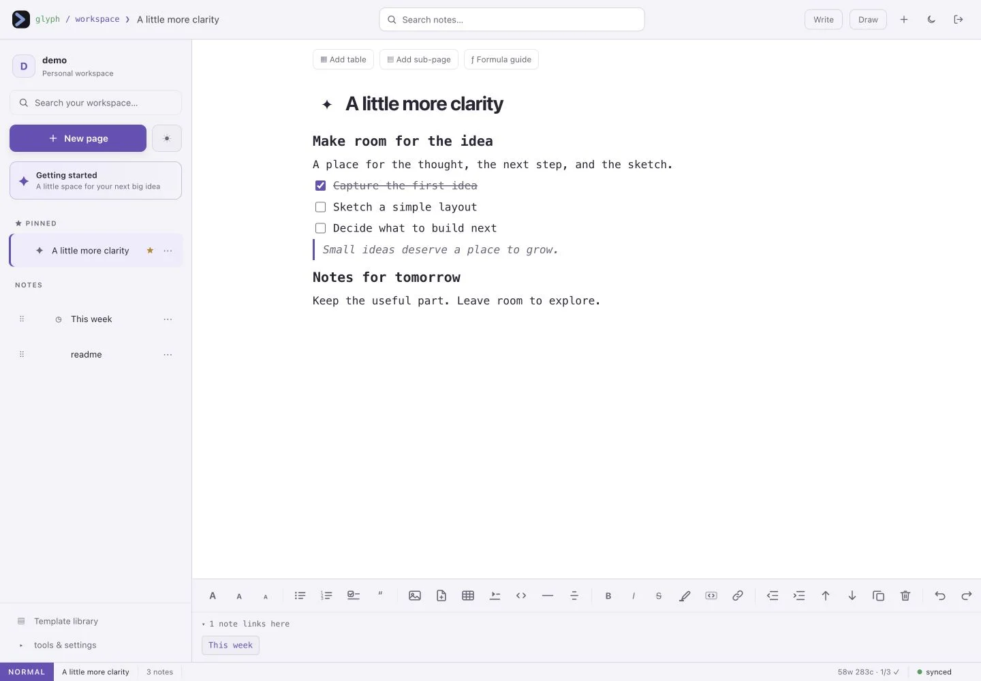Insert a checklist item from the toolbar
Viewport: 981px width, 681px height.
353,596
